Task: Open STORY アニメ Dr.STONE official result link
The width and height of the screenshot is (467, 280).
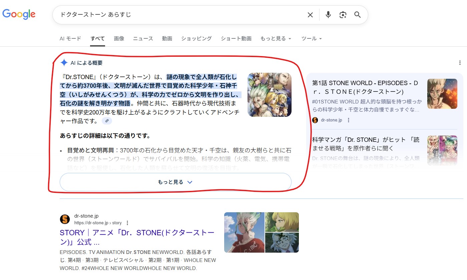Action: coord(137,237)
